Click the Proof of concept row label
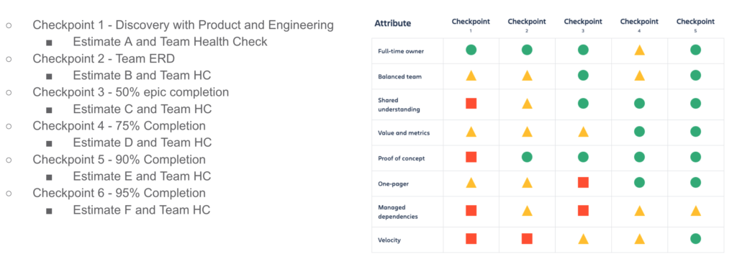 [402, 158]
